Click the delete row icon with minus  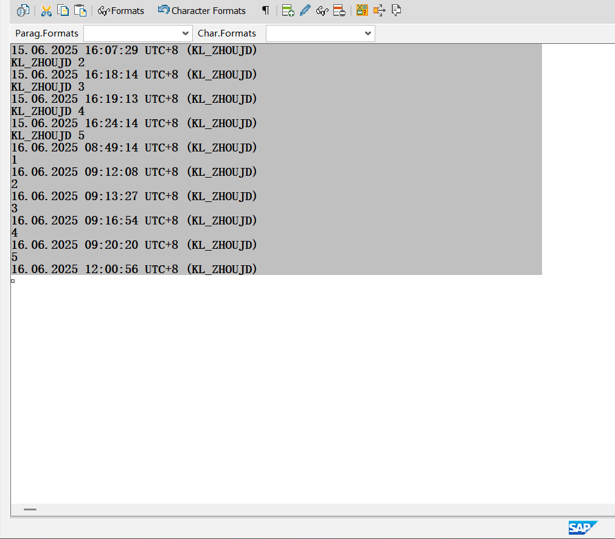tap(339, 10)
